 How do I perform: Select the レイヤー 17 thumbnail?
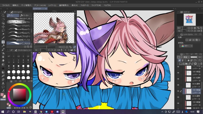point(189,85)
